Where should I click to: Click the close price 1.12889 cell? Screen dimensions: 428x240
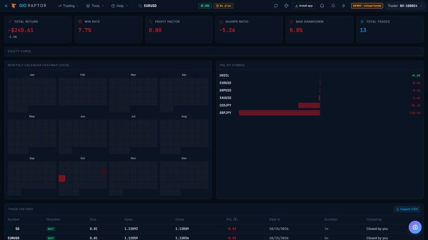(182, 229)
